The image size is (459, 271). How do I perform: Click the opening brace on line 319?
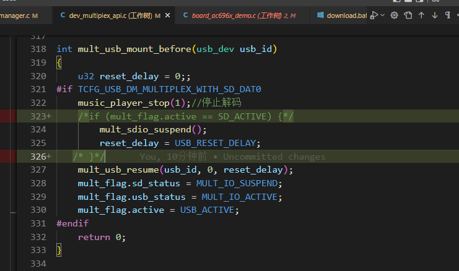59,62
